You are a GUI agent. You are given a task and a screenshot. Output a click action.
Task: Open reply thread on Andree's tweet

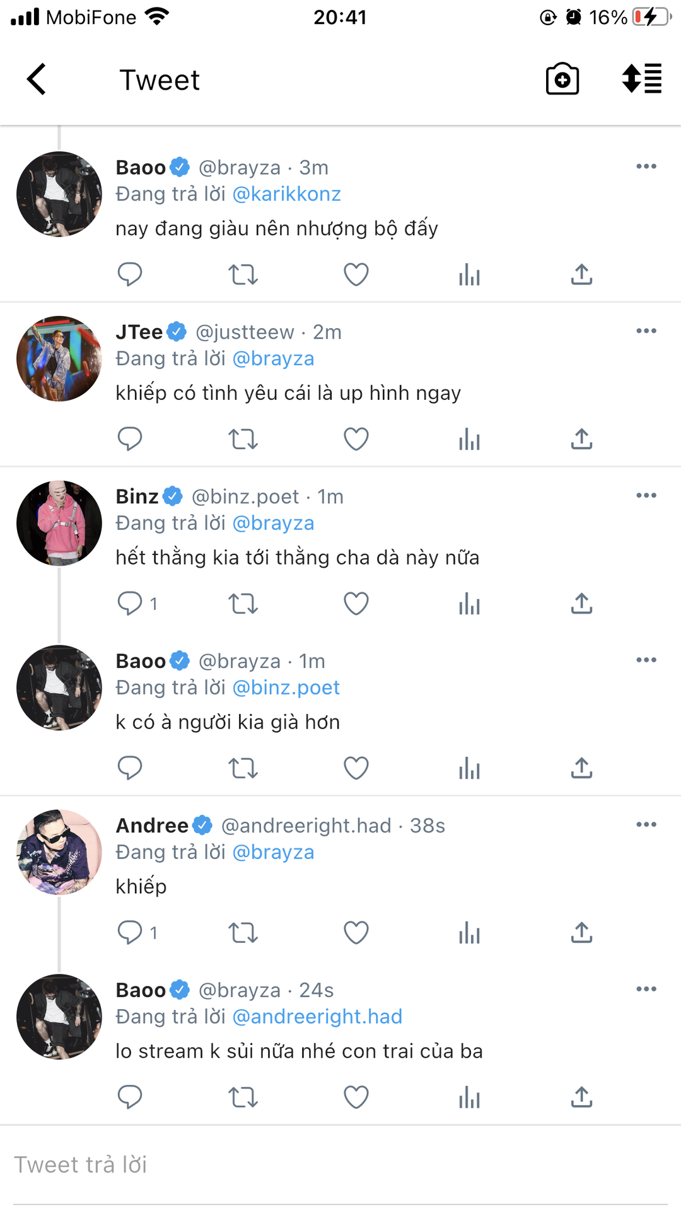tap(131, 933)
